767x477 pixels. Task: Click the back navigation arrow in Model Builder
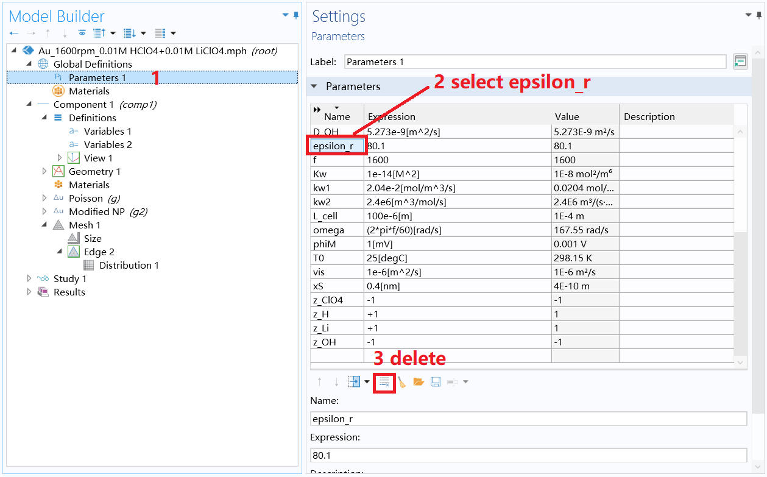pyautogui.click(x=13, y=33)
